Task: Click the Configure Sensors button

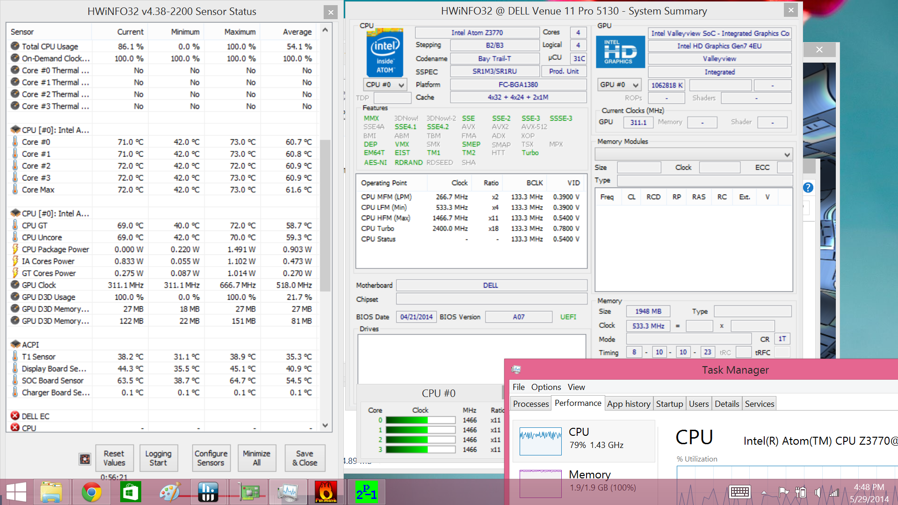Action: click(211, 458)
